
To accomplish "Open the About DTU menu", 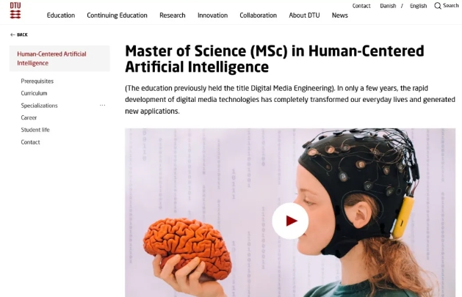I will tap(304, 15).
